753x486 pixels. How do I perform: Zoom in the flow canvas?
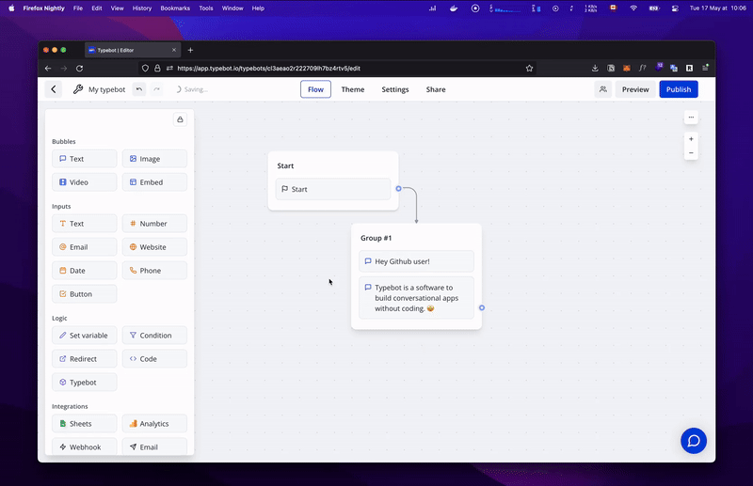pyautogui.click(x=691, y=139)
